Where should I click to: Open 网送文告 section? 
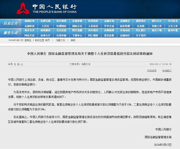point(29,36)
